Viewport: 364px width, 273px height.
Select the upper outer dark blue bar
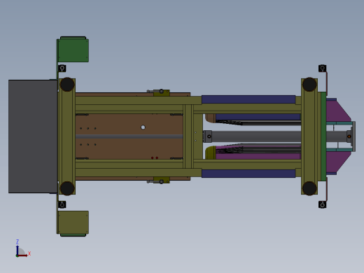(248, 99)
